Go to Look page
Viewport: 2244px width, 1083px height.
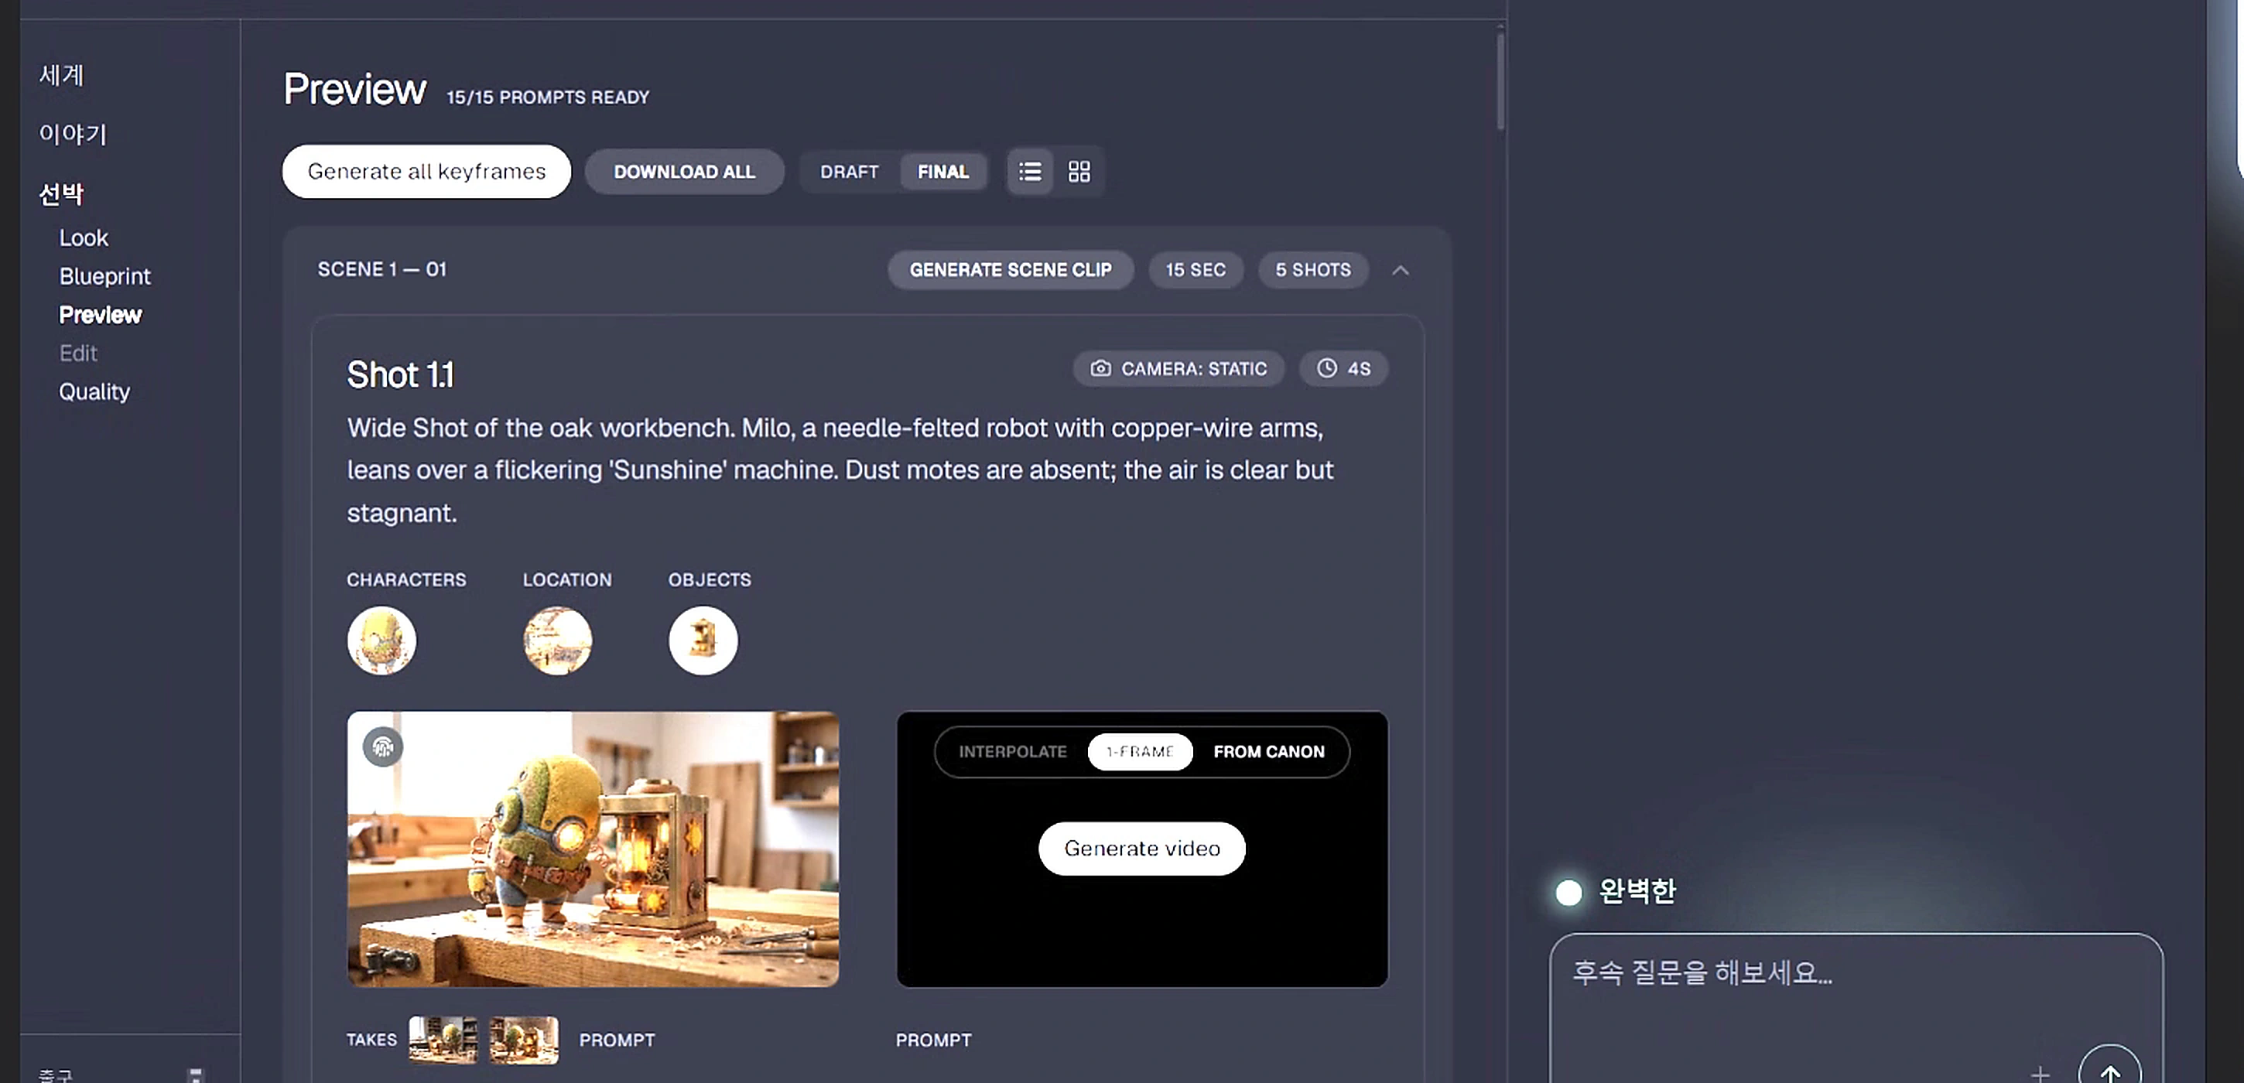pos(84,237)
